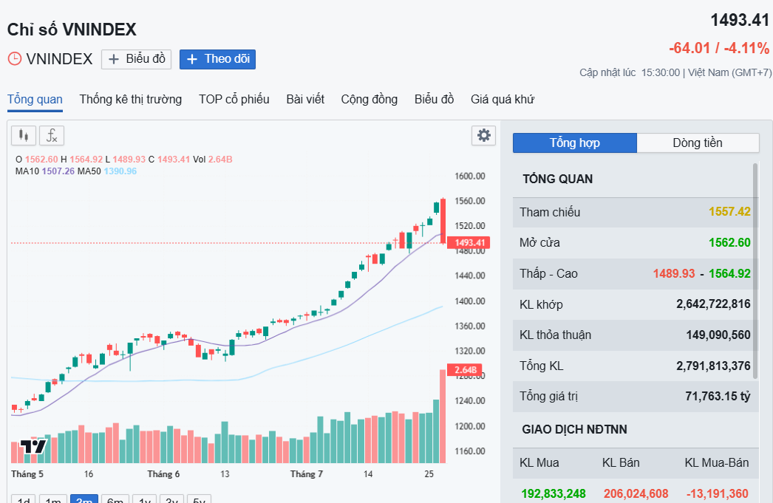Viewport: 773px width, 503px height.
Task: Follow the index with "+ Theo dõi"
Action: (x=217, y=59)
